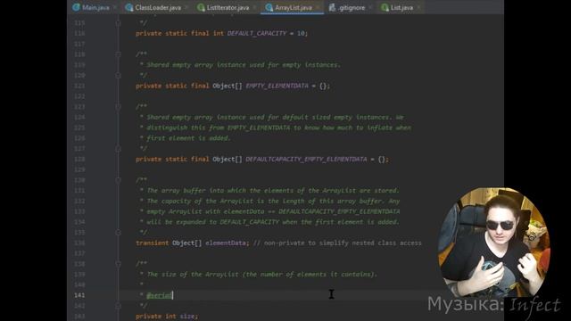571x321 pixels.
Task: Collapse 'The size of the ArrayList' Javadoc start
Action: [119, 264]
